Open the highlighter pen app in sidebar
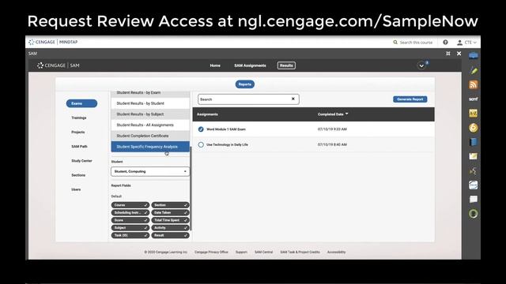The height and width of the screenshot is (284, 506). click(x=474, y=70)
